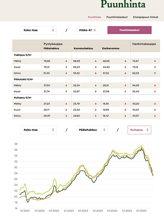Click the down arrow beside 53,52

(x=96, y=73)
